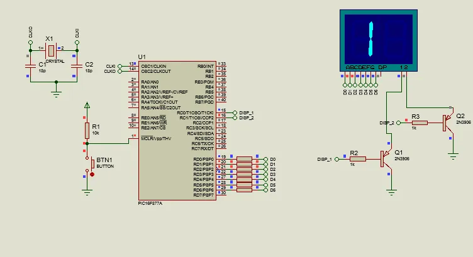Click the RE0/AN5/RD pin label
Viewport: 473px width, 257px height.
point(153,118)
